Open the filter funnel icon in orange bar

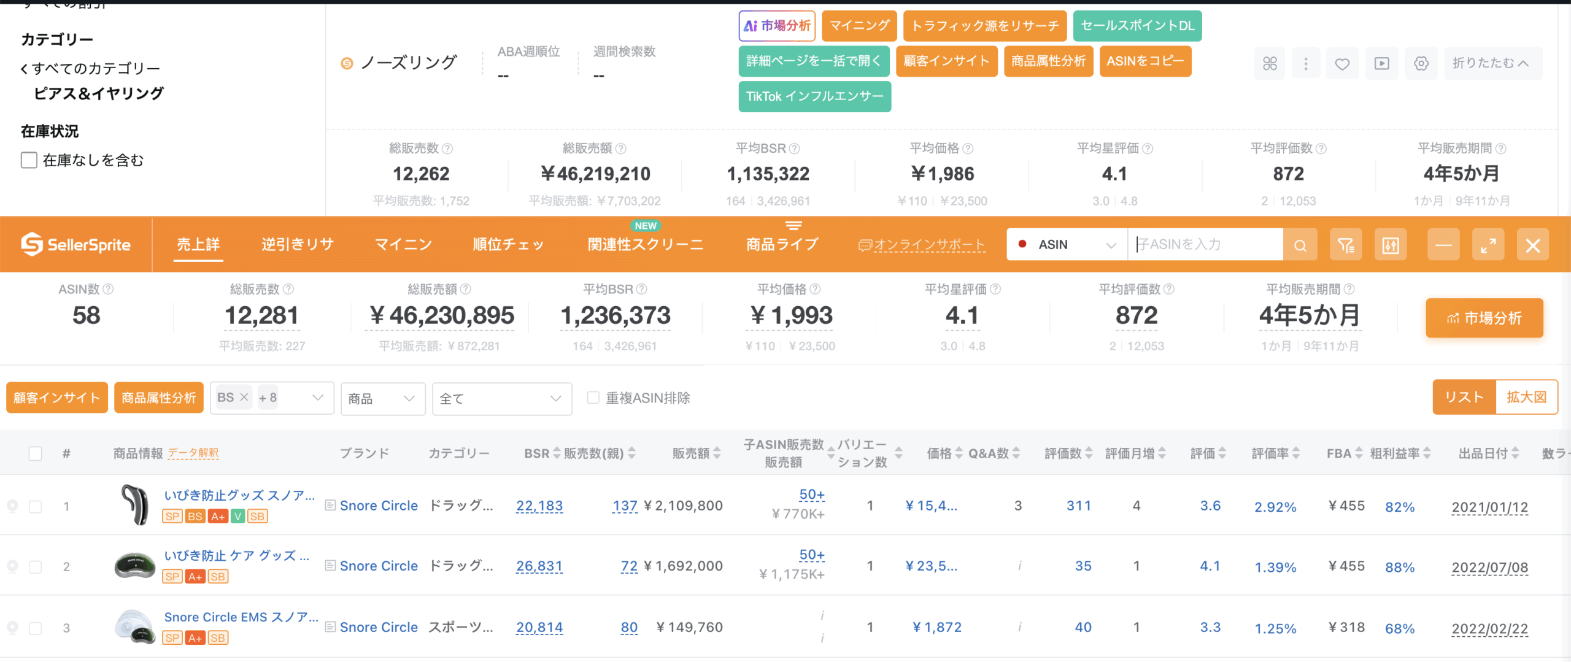click(x=1346, y=245)
